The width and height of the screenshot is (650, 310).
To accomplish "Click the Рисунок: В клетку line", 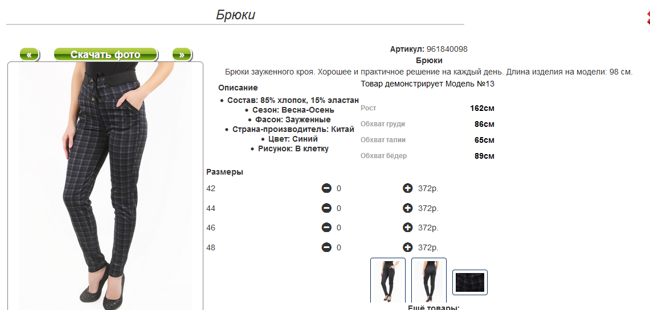I will coord(293,148).
